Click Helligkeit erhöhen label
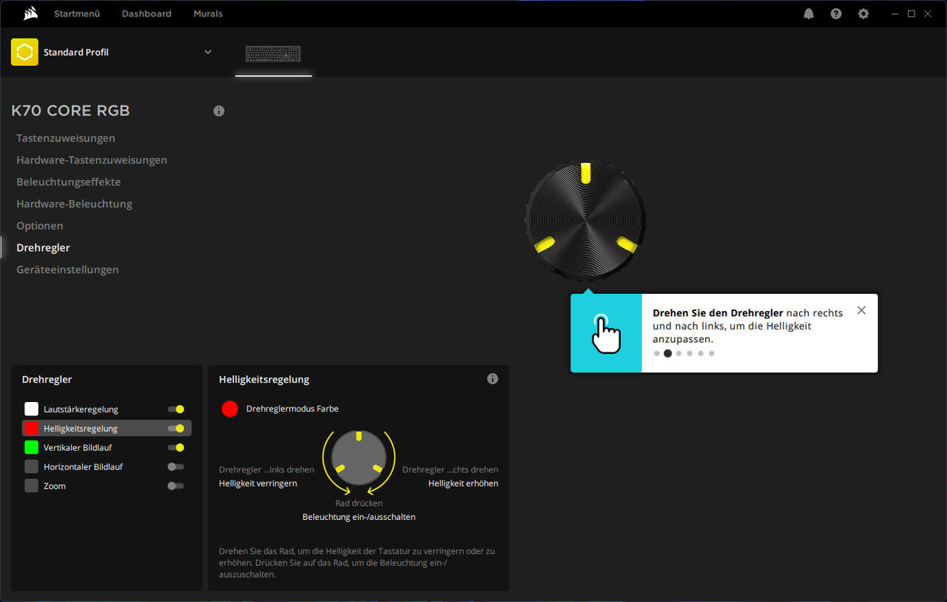This screenshot has width=947, height=602. pyautogui.click(x=463, y=484)
